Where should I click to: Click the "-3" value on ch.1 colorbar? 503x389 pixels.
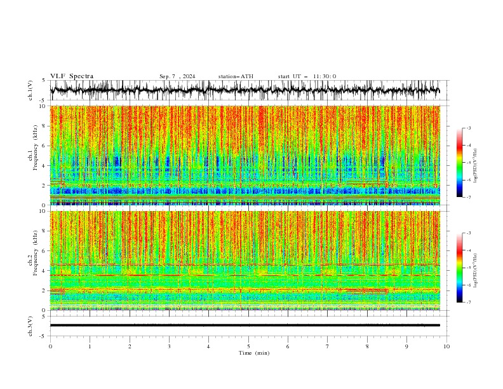coord(468,128)
